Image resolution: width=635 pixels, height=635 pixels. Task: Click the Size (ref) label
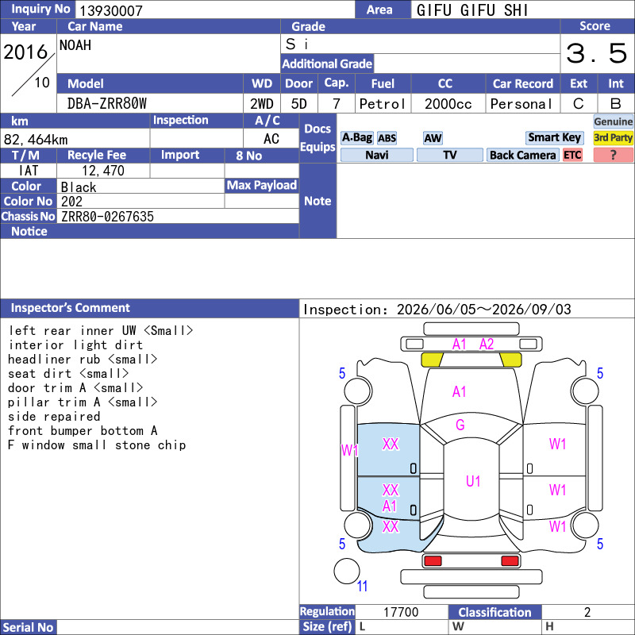click(x=327, y=626)
